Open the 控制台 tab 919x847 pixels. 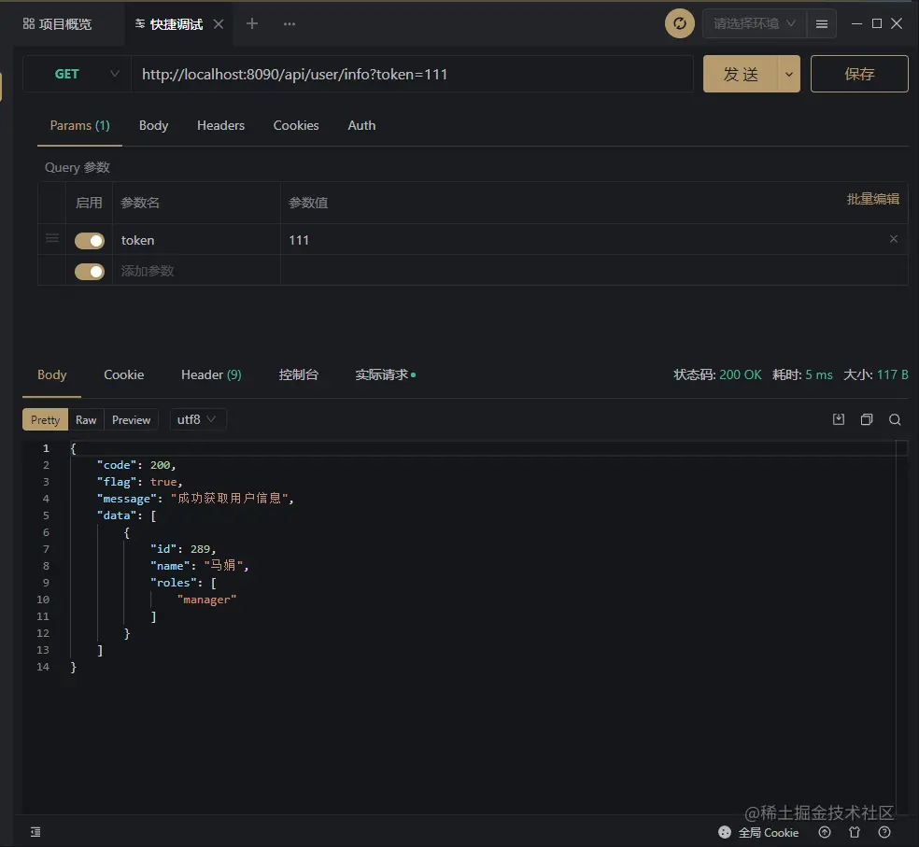[298, 374]
